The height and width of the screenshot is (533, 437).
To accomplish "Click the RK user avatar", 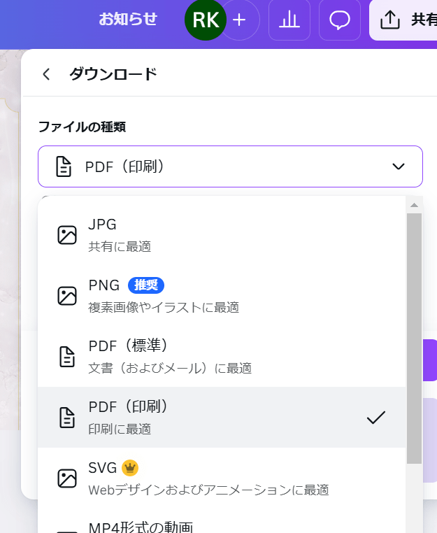I will [x=206, y=20].
